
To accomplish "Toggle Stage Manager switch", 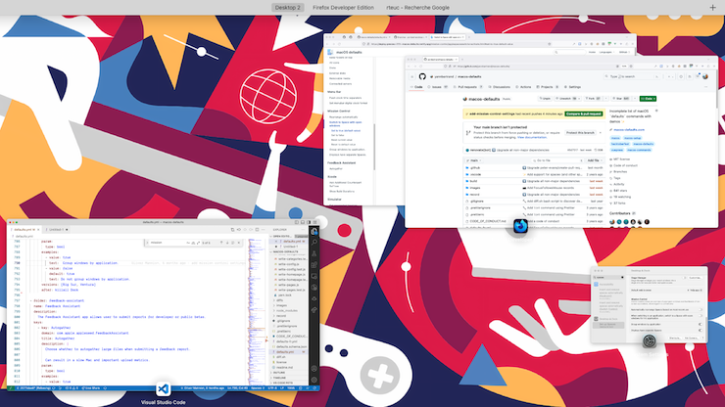I will pyautogui.click(x=685, y=278).
